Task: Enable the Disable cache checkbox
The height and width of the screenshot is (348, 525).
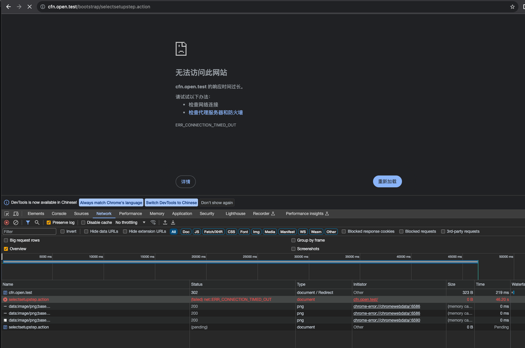Action: tap(83, 222)
